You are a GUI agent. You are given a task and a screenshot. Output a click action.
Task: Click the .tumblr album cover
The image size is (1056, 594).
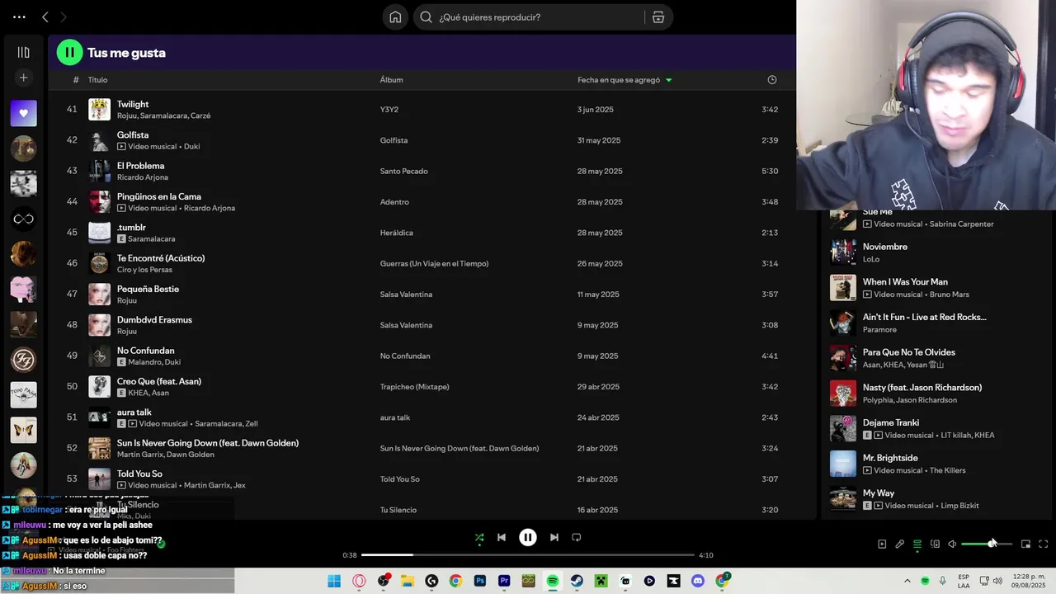click(99, 233)
